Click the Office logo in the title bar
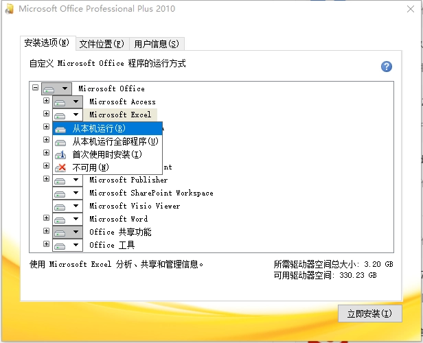The height and width of the screenshot is (343, 423). pos(8,9)
